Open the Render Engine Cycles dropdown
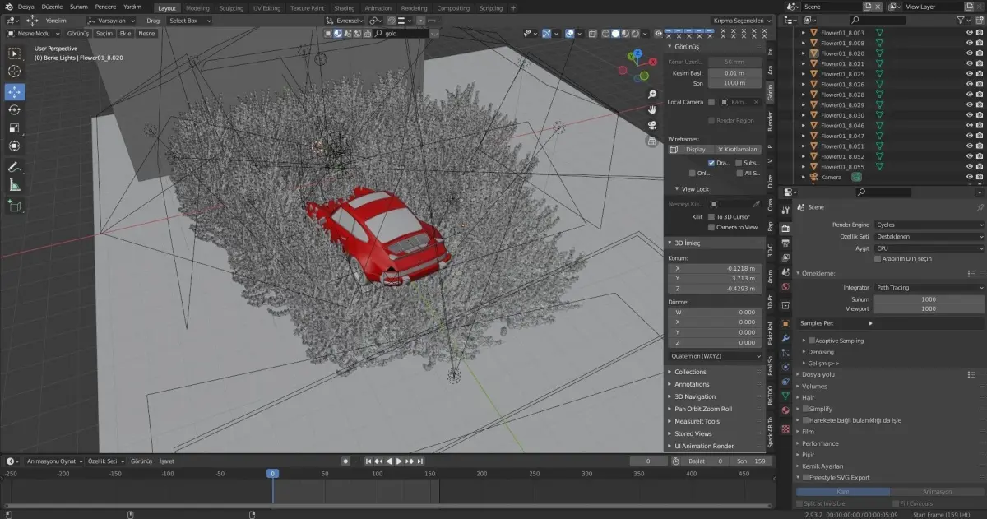The width and height of the screenshot is (987, 519). tap(929, 225)
